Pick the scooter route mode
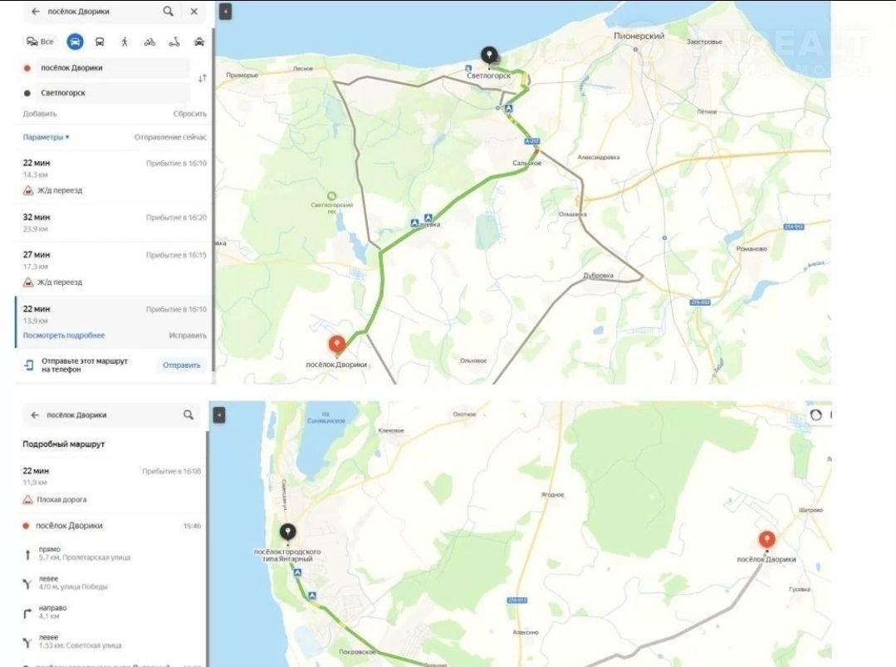This screenshot has width=896, height=667. pos(174,42)
